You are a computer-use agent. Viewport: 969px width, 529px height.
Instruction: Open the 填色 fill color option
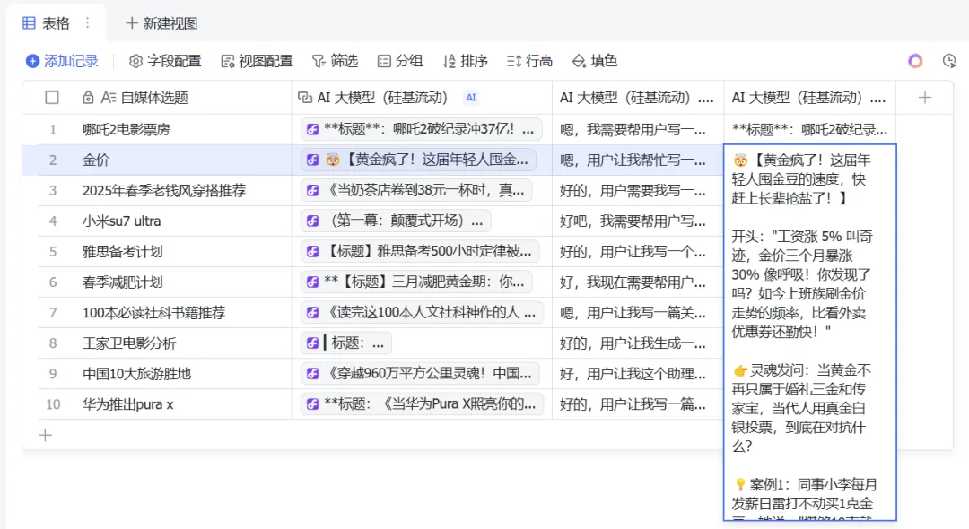(x=595, y=61)
